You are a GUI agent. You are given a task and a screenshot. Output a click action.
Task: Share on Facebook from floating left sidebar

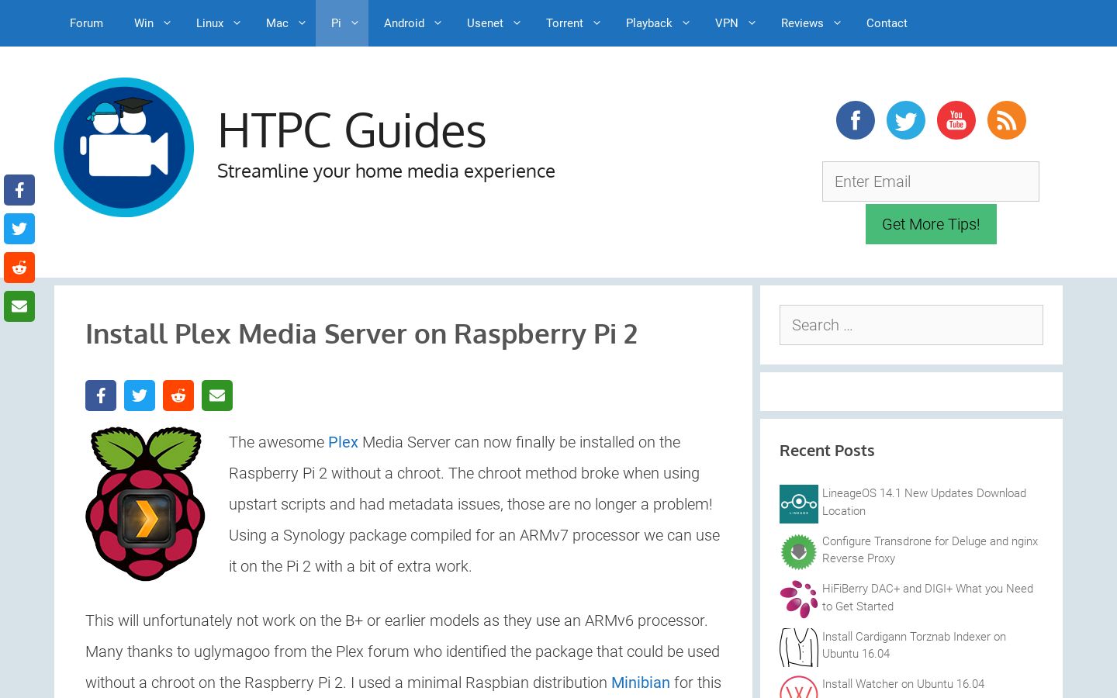(19, 190)
